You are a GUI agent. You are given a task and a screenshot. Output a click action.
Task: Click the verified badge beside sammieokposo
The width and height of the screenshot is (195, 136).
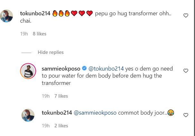point(84,68)
